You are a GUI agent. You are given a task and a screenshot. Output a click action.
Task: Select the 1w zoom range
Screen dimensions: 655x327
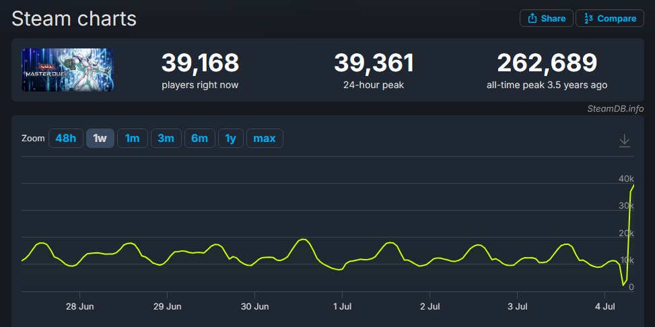click(x=100, y=138)
